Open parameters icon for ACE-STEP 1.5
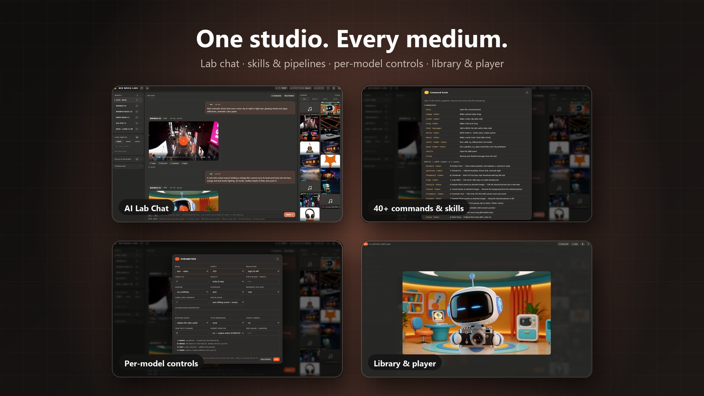 click(x=137, y=123)
